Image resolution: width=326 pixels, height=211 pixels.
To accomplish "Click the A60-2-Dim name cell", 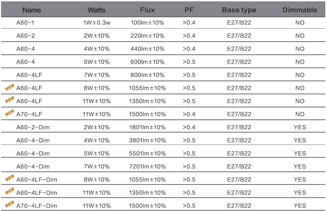I will pyautogui.click(x=33, y=127).
